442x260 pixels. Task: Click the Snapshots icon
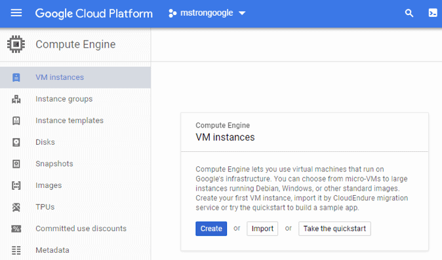pos(16,164)
